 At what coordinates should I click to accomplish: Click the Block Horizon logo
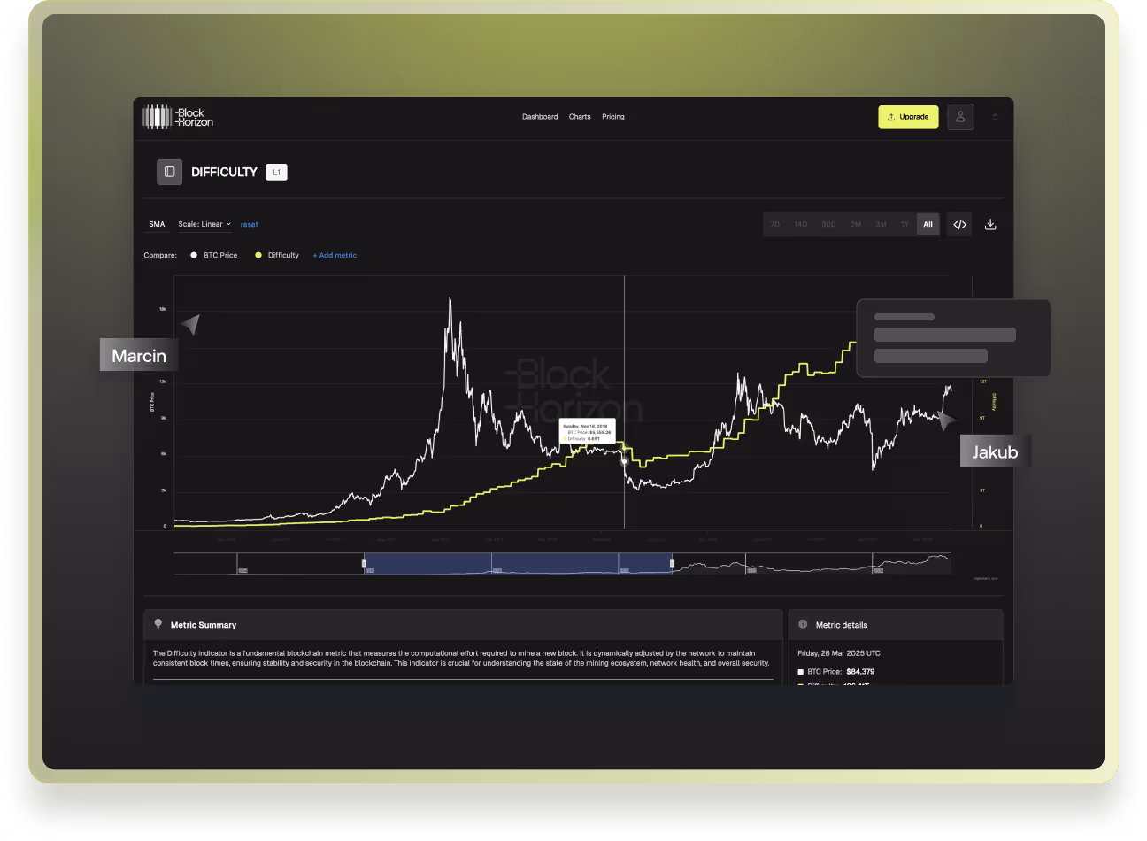pyautogui.click(x=178, y=117)
